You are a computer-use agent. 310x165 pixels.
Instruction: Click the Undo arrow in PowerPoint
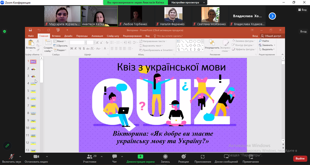point(39,30)
